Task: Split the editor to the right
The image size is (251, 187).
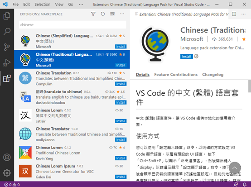Action: 234,14
